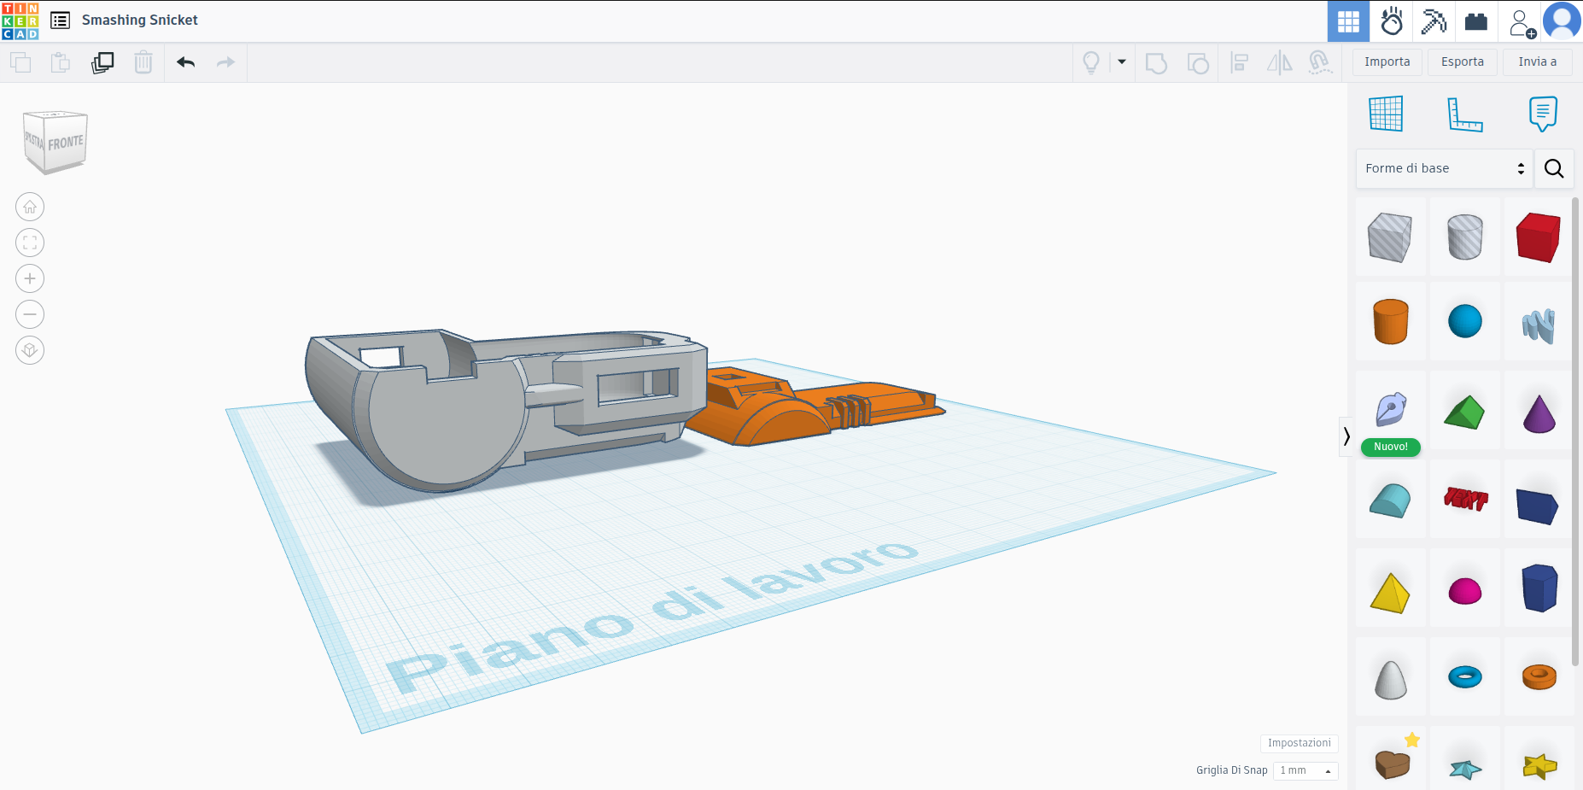Click the Align tool icon

point(1240,62)
